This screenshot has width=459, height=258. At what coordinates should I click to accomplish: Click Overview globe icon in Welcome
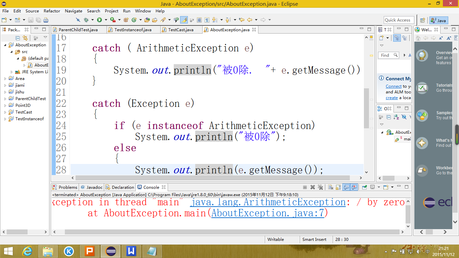pos(422,55)
